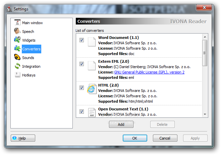The width and height of the screenshot is (221, 155).
Task: Click the HTML Internet Explorer icon
Action: [x=92, y=89]
